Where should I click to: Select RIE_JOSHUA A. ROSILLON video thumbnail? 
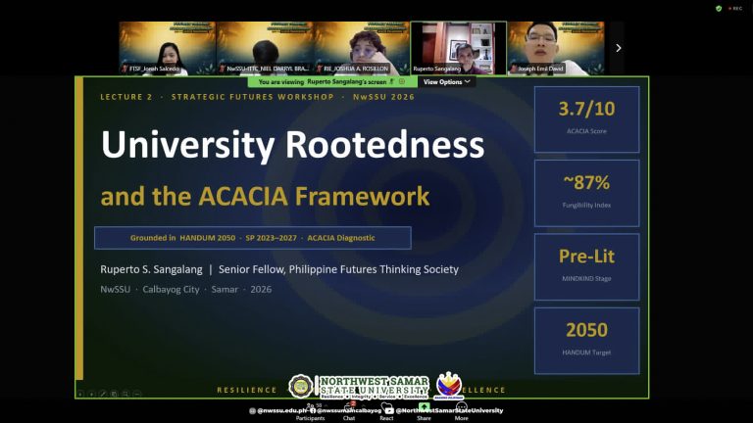(x=362, y=48)
